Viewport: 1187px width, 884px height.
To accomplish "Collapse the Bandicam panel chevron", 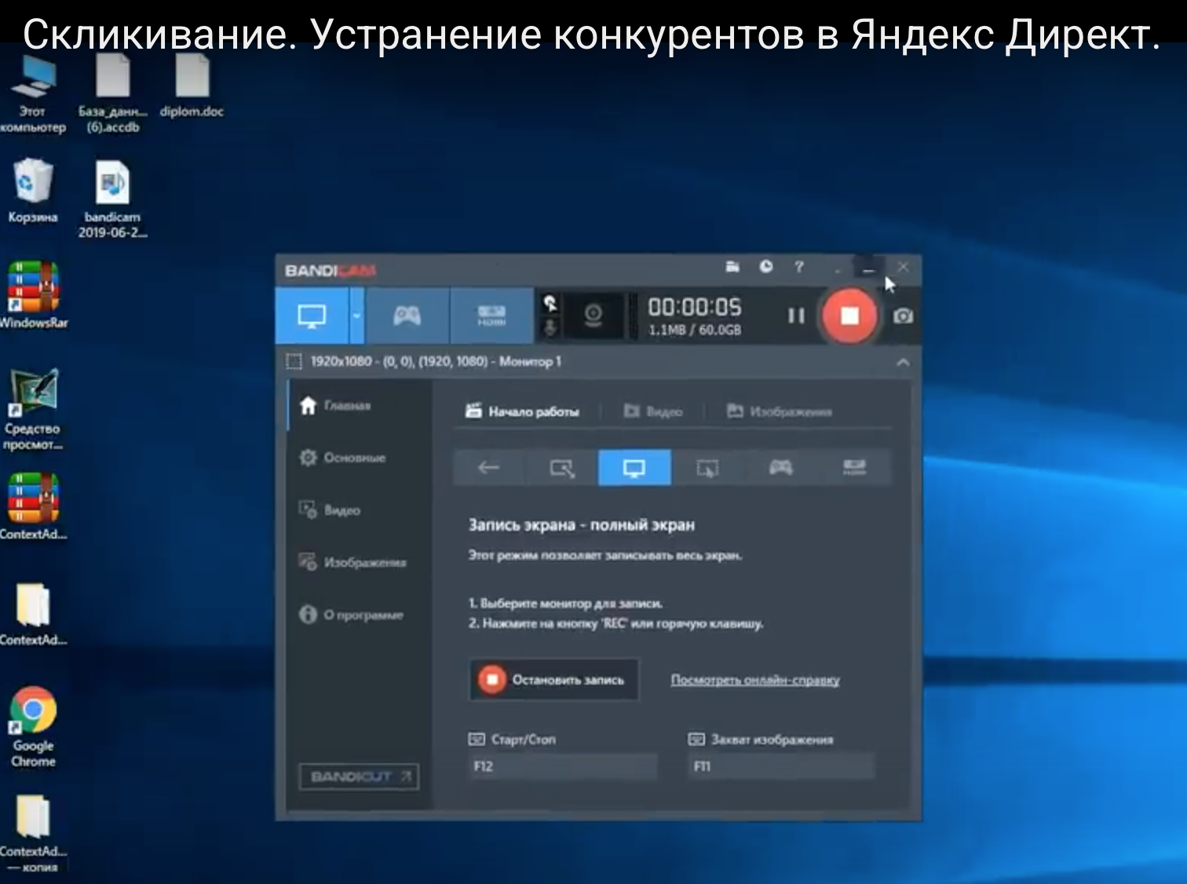I will [x=903, y=362].
